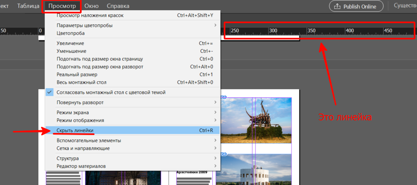417x185 pixels.
Task: Click the Publish Online upload icon
Action: 337,7
